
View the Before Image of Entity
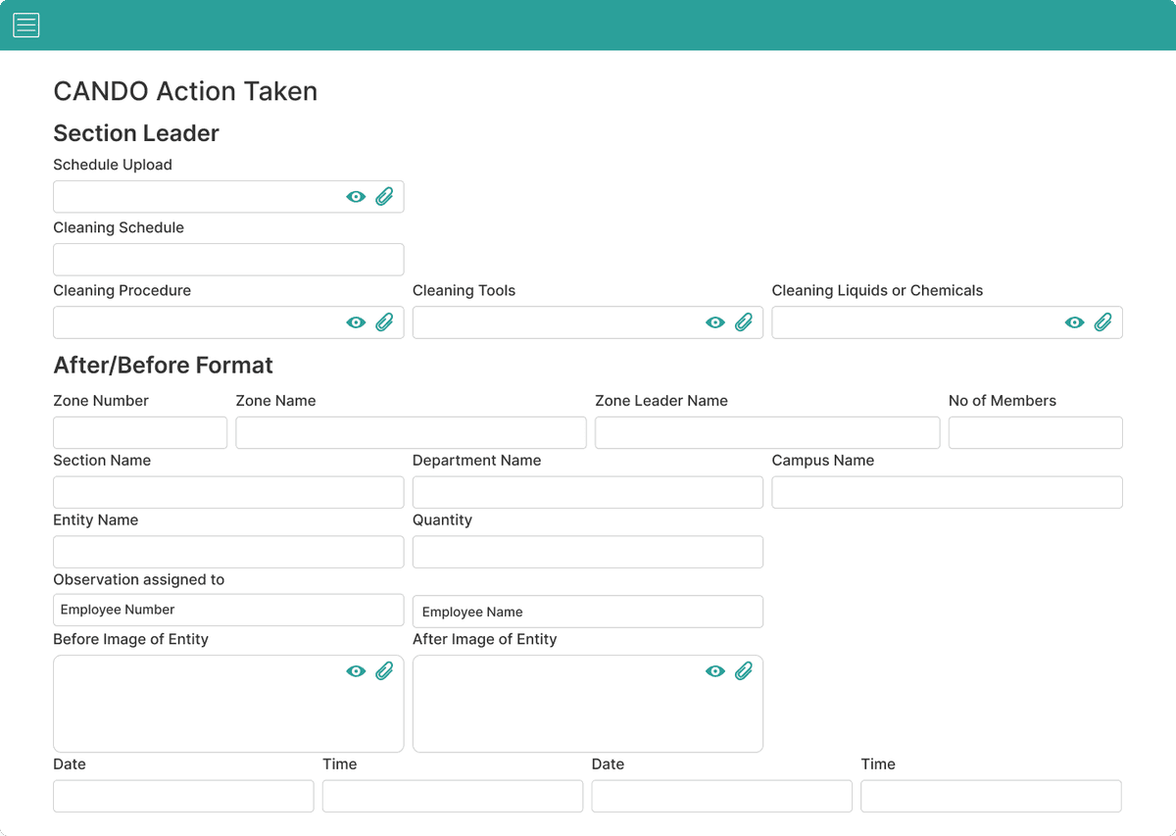coord(356,671)
